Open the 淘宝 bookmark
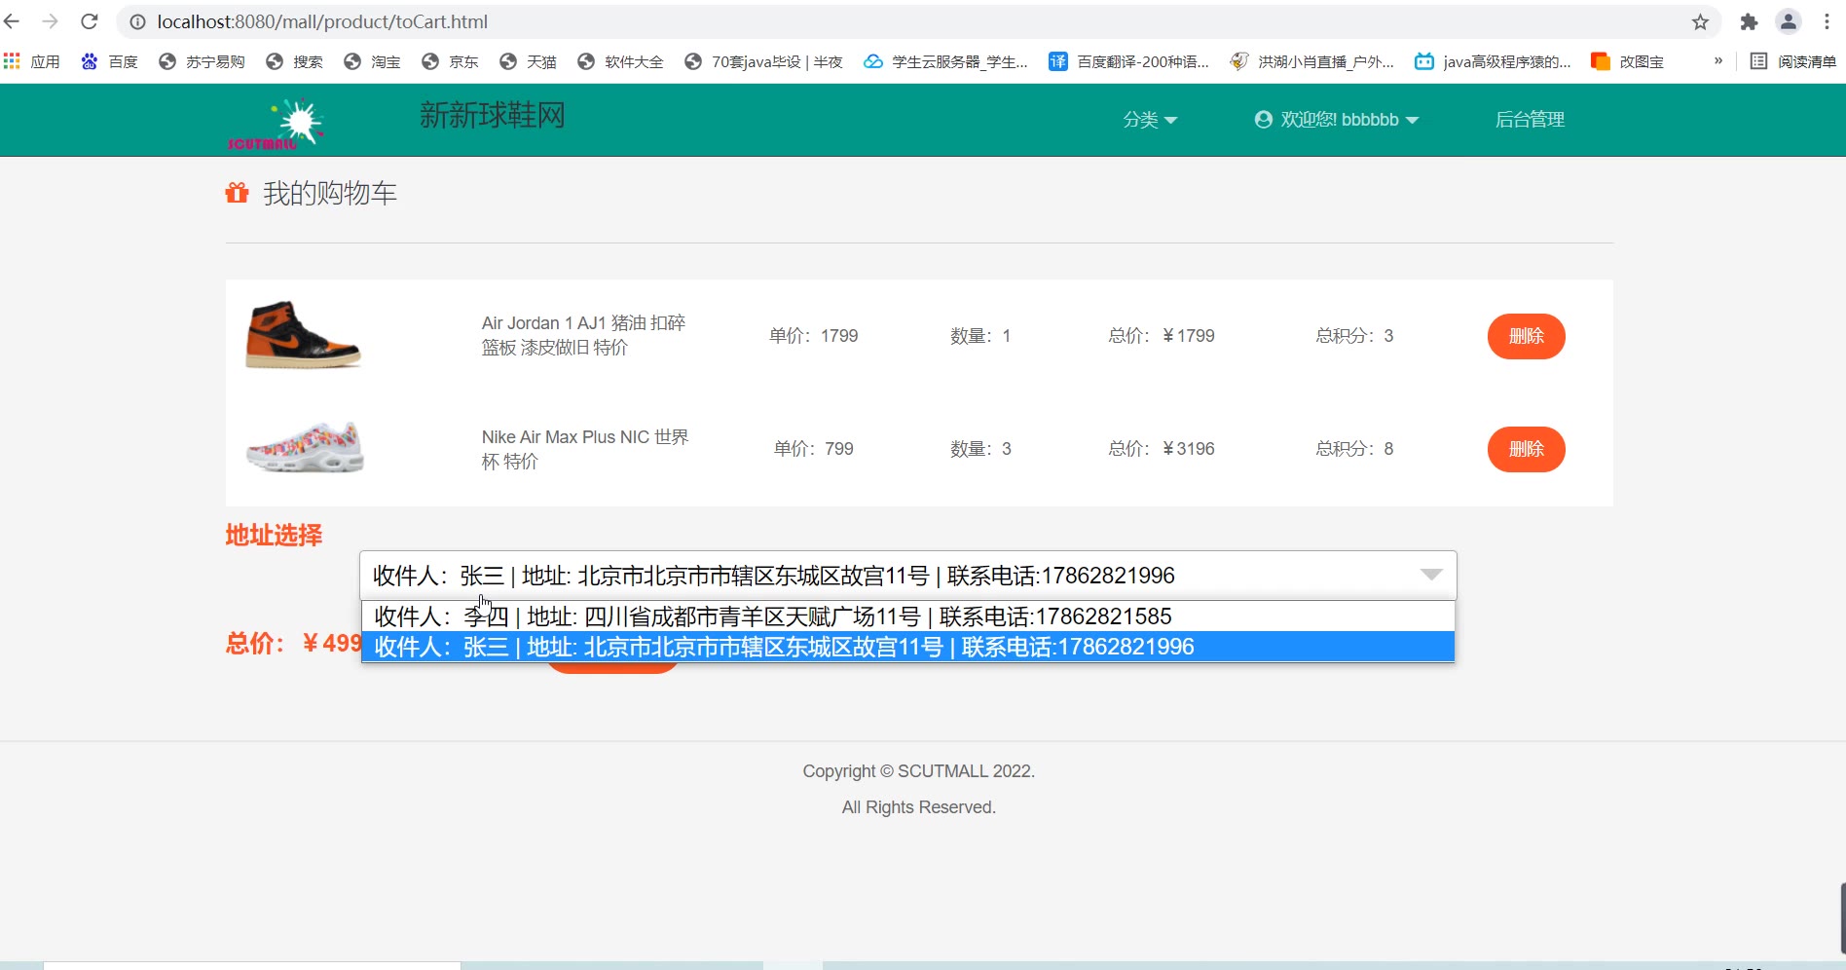 pyautogui.click(x=372, y=61)
